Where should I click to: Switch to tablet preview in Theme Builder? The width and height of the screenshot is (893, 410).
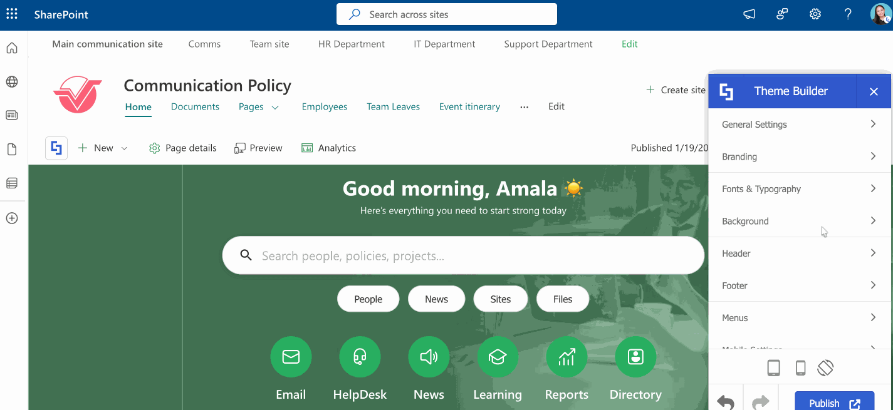774,368
